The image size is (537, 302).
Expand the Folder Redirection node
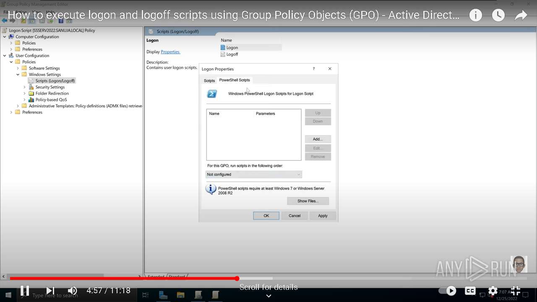pos(25,93)
